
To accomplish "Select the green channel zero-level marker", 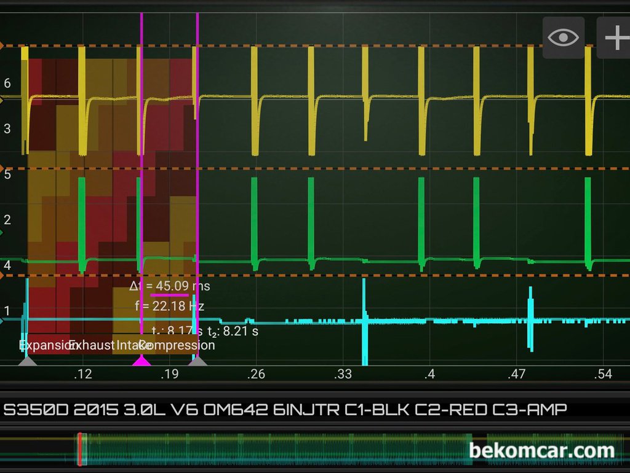I will coord(2,233).
